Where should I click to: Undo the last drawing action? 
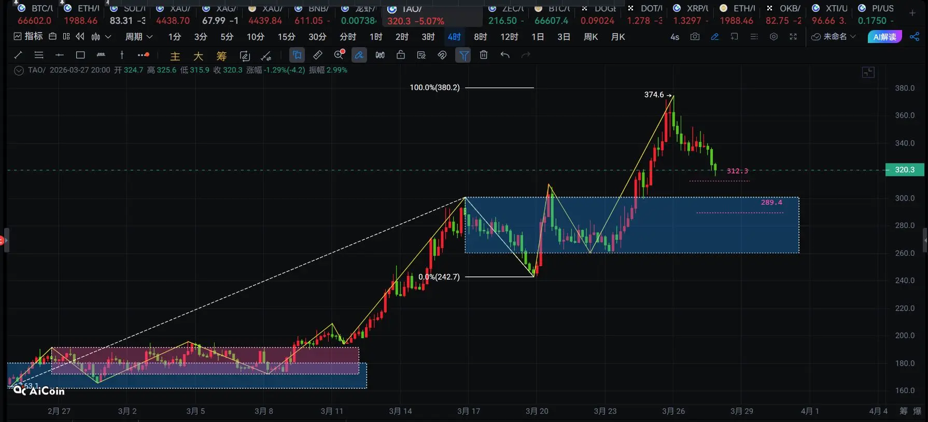pos(505,55)
